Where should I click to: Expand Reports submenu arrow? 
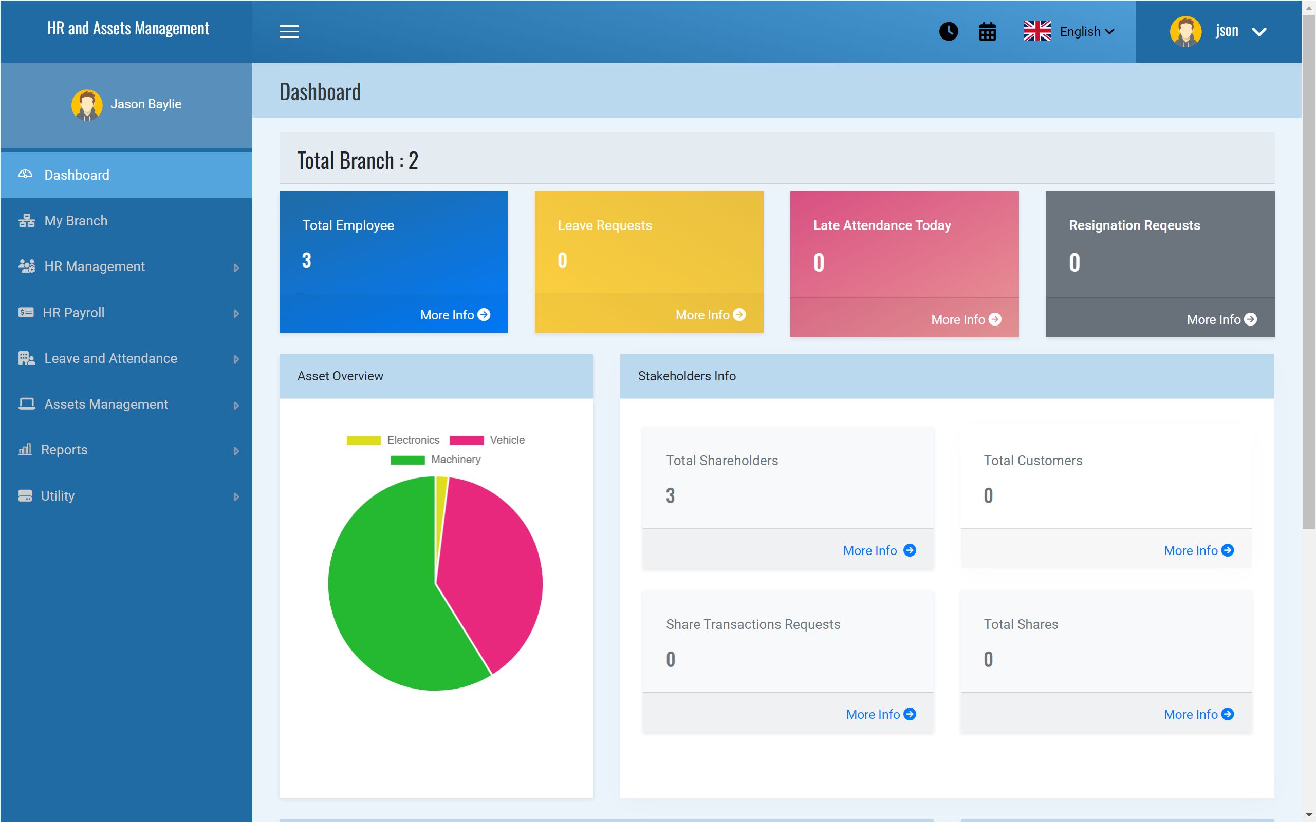click(236, 451)
